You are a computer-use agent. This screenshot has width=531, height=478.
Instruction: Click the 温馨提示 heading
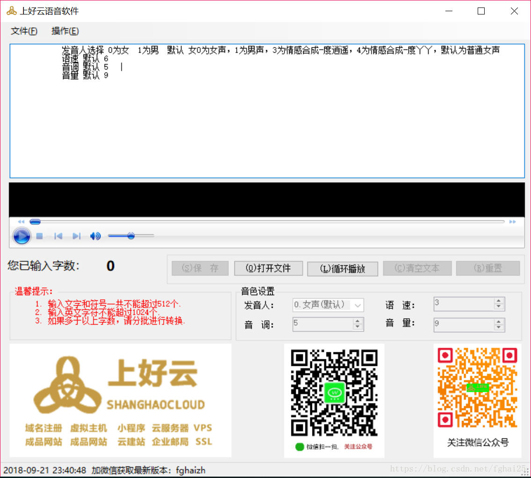34,291
